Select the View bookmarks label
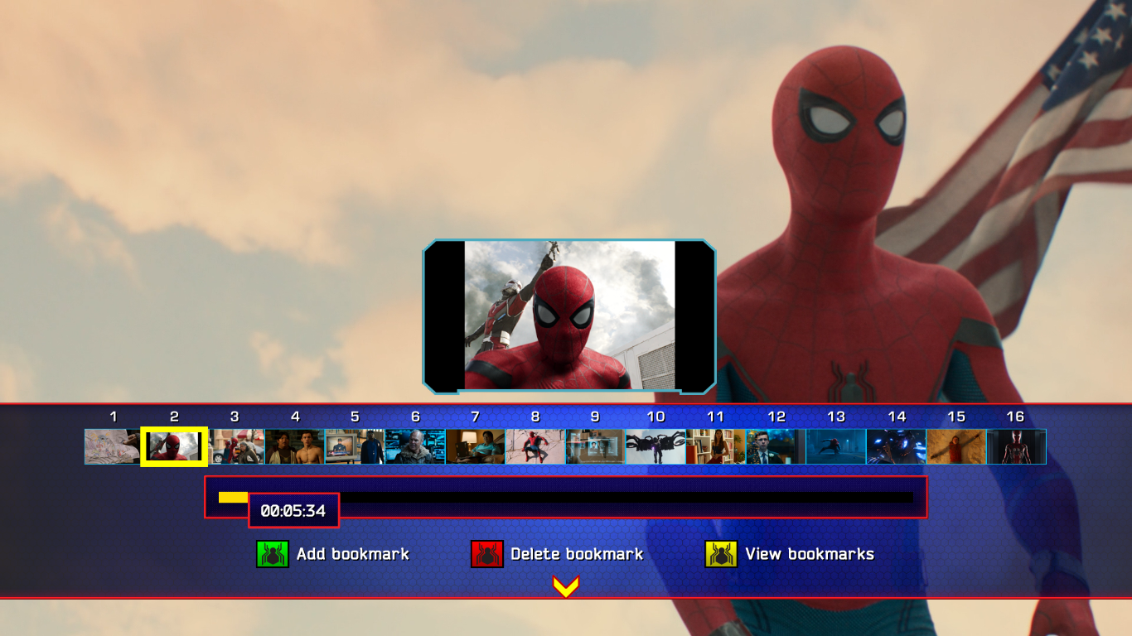 [810, 554]
